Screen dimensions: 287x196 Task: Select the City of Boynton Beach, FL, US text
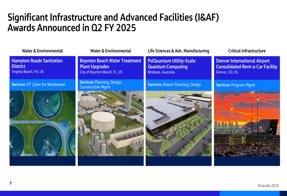pos(101,72)
